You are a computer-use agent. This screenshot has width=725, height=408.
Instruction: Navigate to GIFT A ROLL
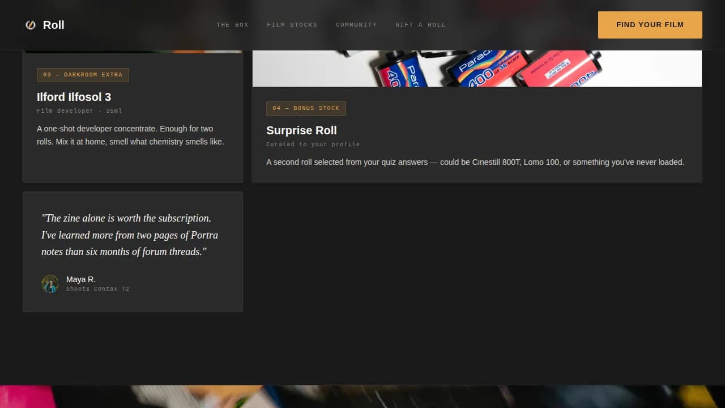420,25
